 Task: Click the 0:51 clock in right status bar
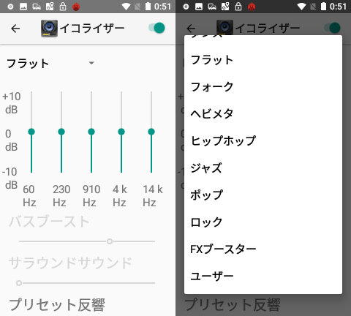point(339,7)
